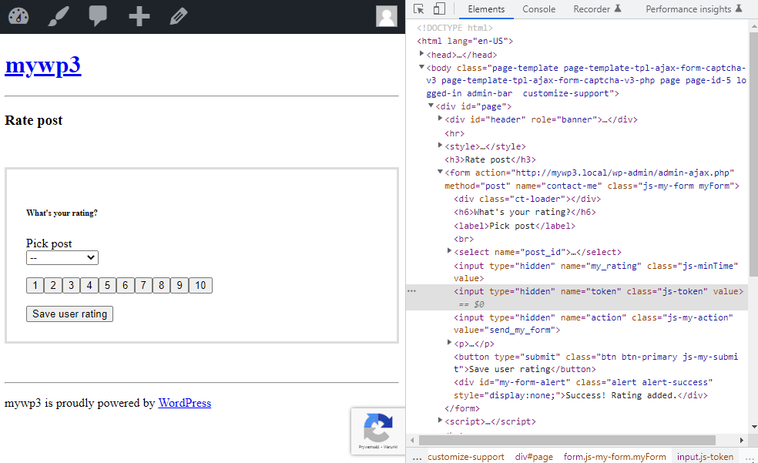Select rating 4 button
This screenshot has width=758, height=463.
89,285
